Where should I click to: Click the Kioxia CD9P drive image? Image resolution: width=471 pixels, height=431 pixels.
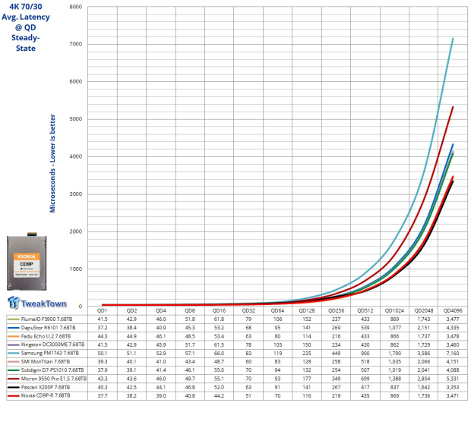(x=27, y=261)
